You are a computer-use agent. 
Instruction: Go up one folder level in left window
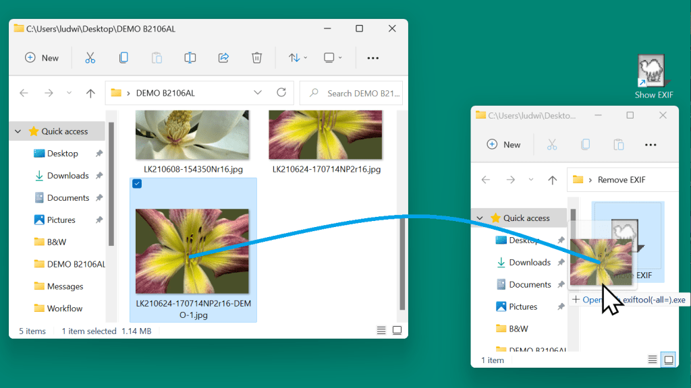tap(90, 94)
